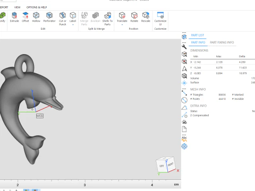Click the cube icon with the red triangle
255x191 pixels.
pos(184,62)
